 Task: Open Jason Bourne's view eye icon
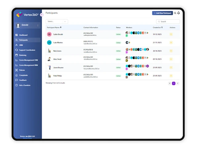click(171, 67)
